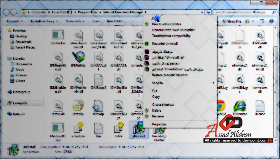Click the address bar refresh button

[208, 12]
